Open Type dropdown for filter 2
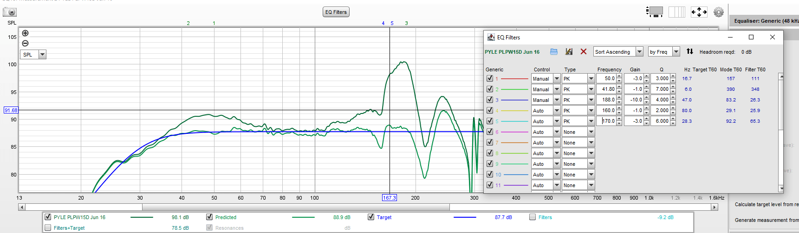This screenshot has height=233, width=799. [x=591, y=89]
